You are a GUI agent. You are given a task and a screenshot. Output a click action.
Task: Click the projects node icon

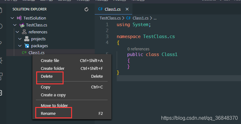(27, 39)
